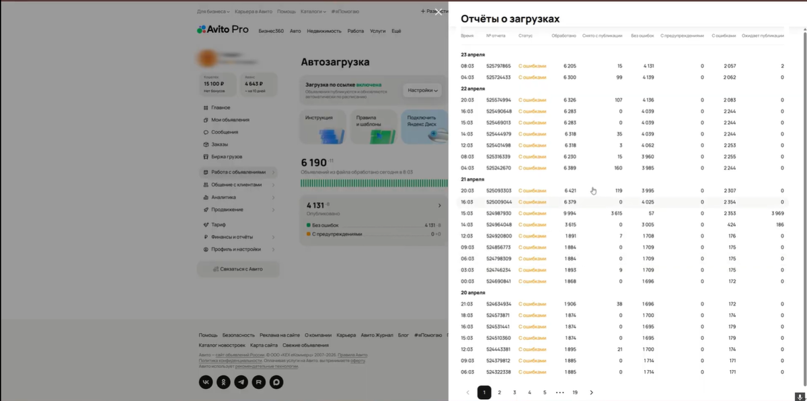This screenshot has width=807, height=401.
Task: Select page 1 in pagination
Action: [484, 392]
